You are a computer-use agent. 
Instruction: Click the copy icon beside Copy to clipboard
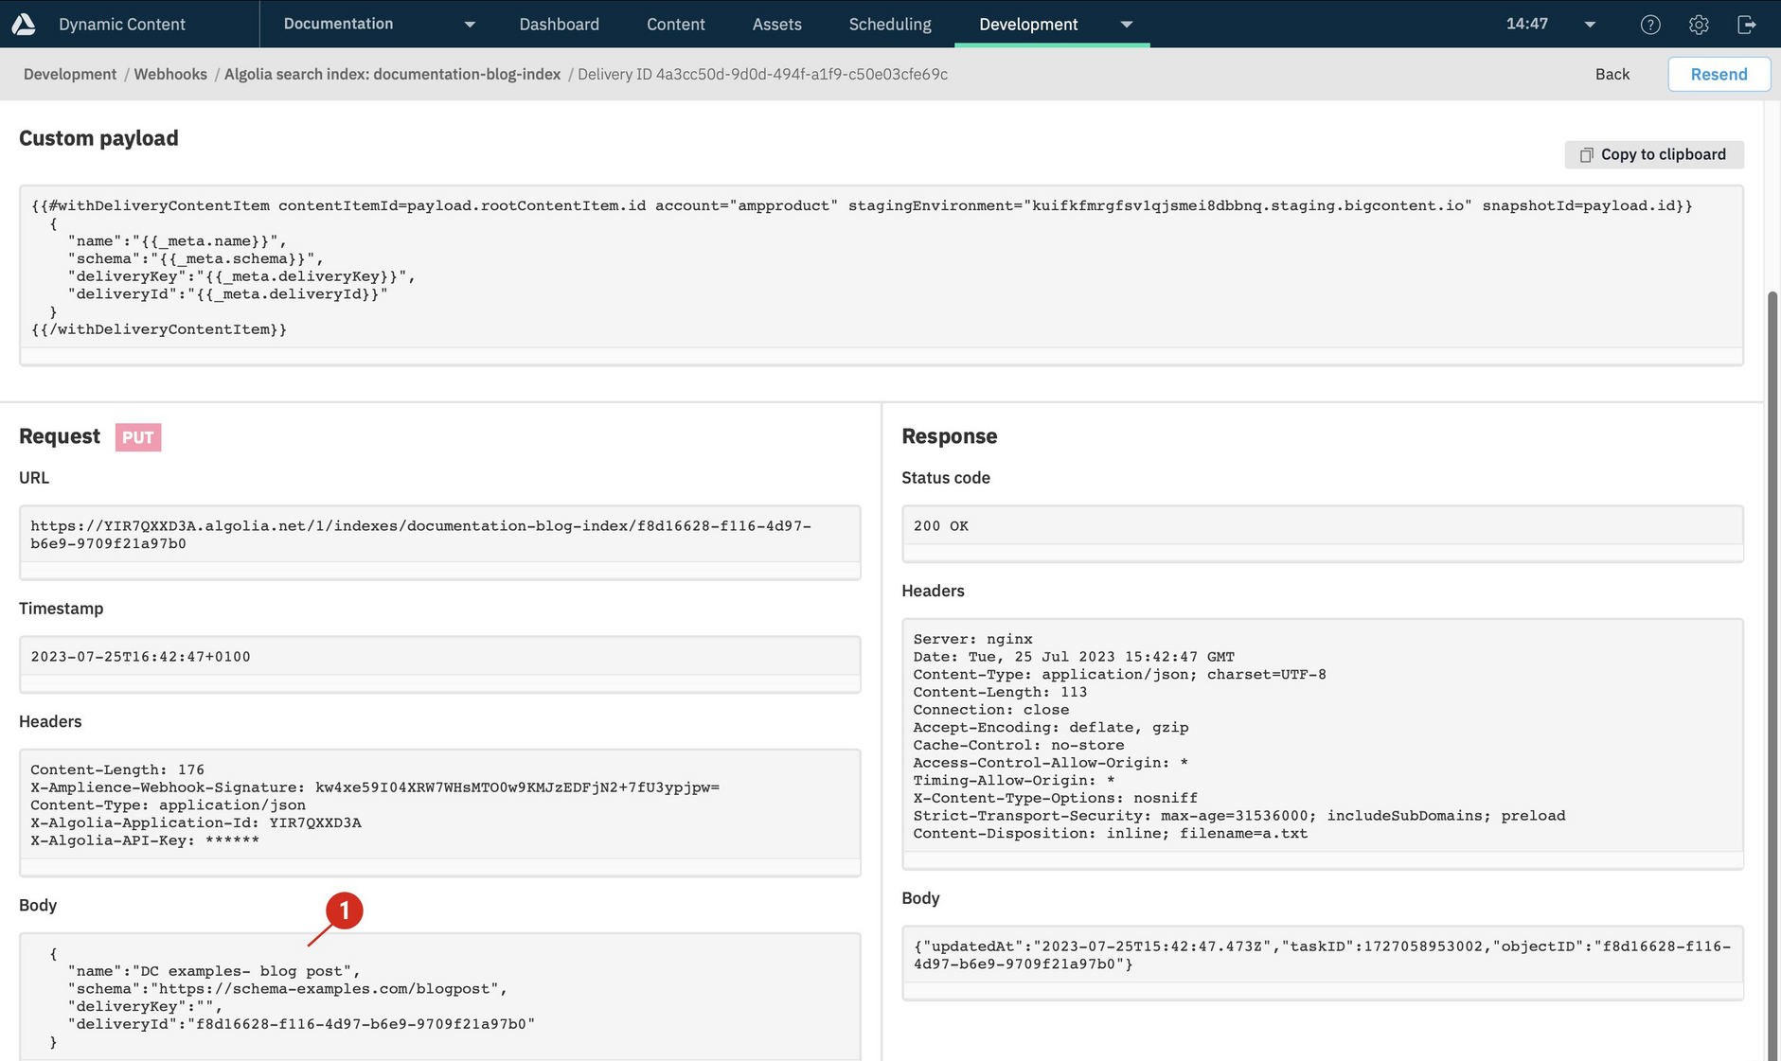[x=1586, y=154]
